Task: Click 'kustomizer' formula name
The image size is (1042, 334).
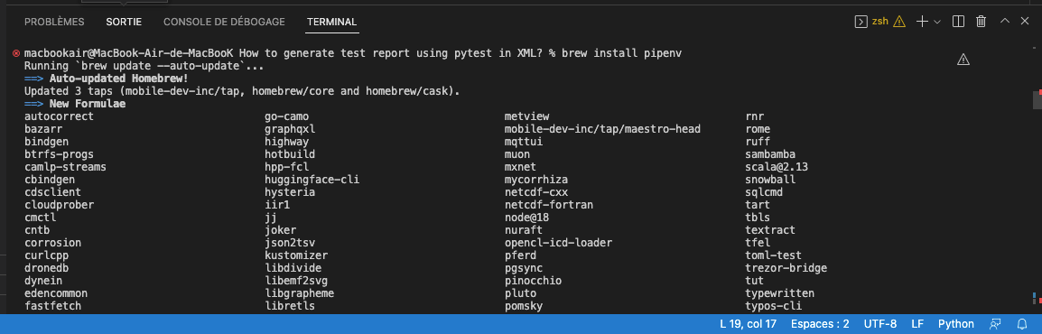Action: (296, 255)
